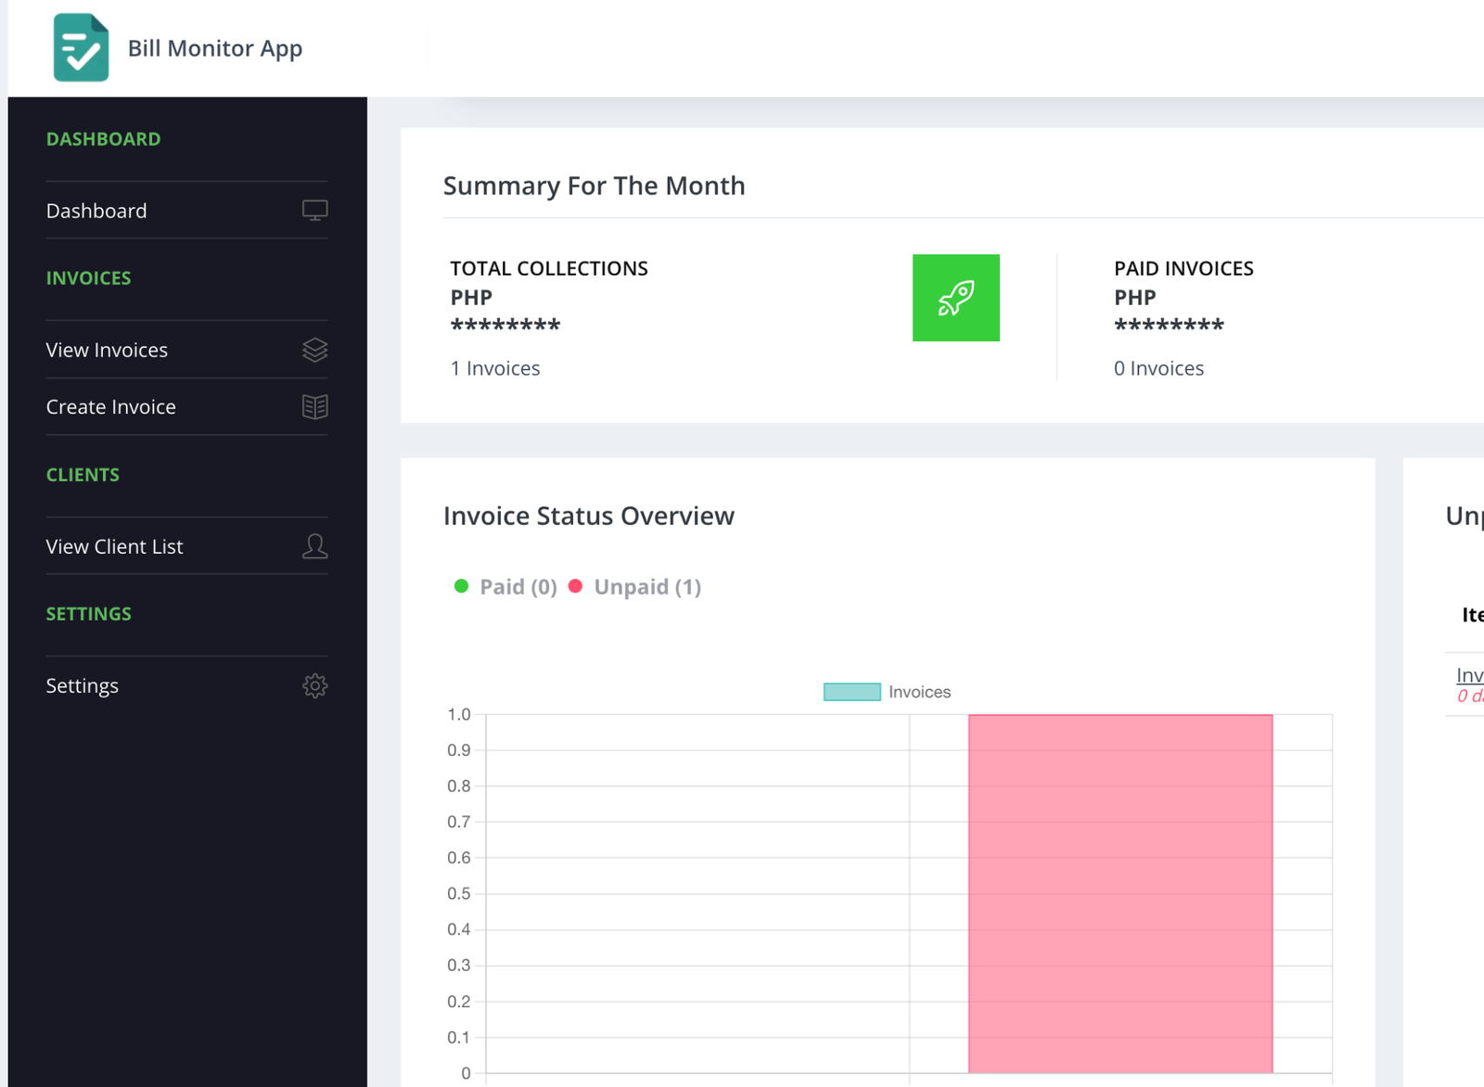This screenshot has height=1087, width=1484.
Task: Go to View Invoices in sidebar
Action: 107,350
